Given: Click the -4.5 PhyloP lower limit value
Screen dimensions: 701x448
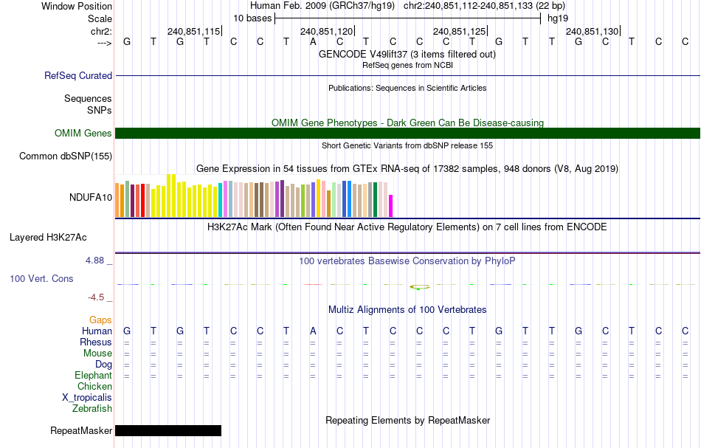Looking at the screenshot, I should point(96,297).
